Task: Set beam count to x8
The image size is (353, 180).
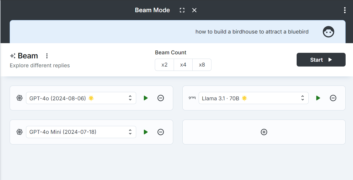Action: [x=202, y=65]
